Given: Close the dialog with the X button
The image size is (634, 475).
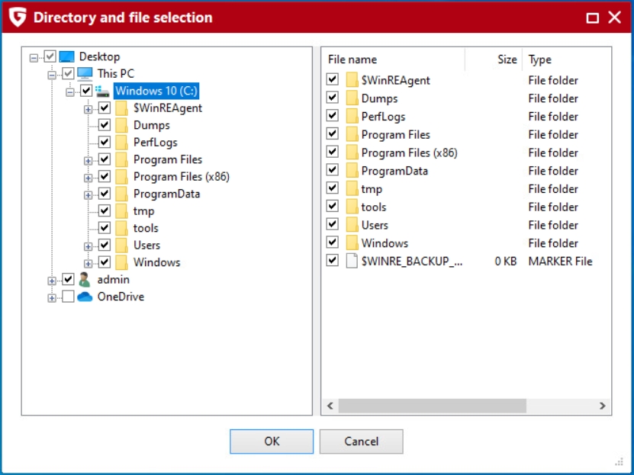Looking at the screenshot, I should [615, 18].
